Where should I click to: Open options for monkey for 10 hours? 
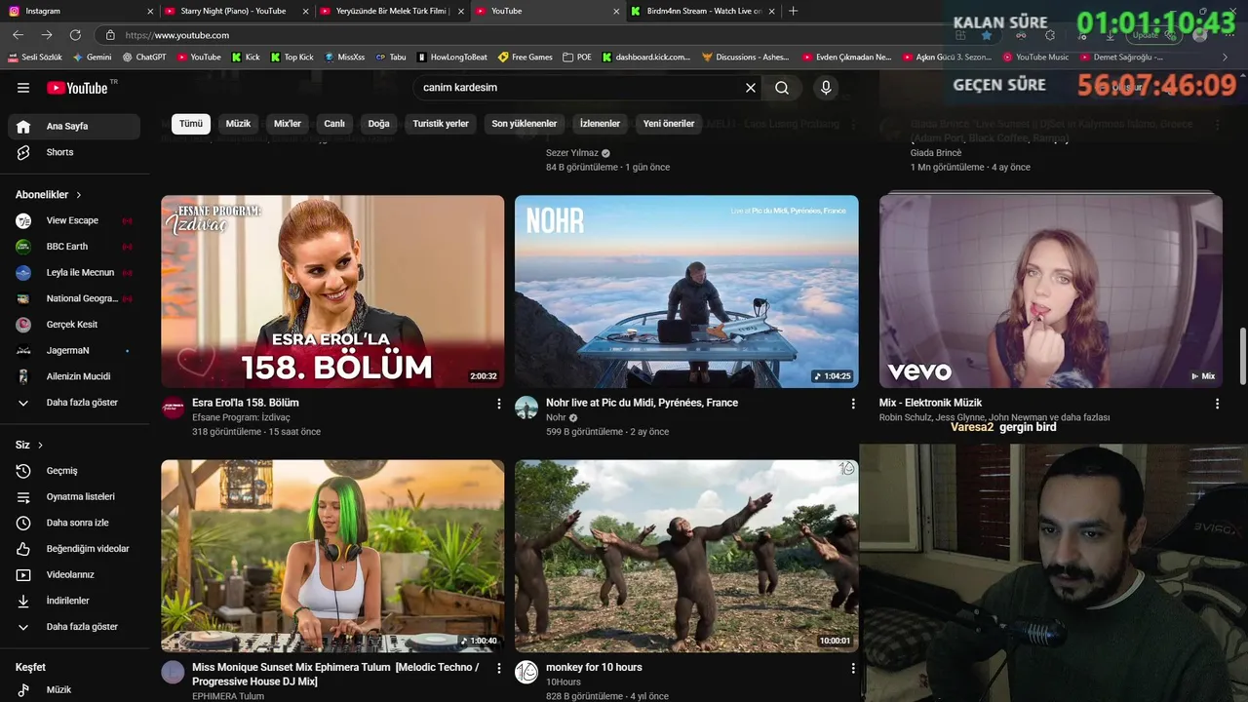click(853, 669)
